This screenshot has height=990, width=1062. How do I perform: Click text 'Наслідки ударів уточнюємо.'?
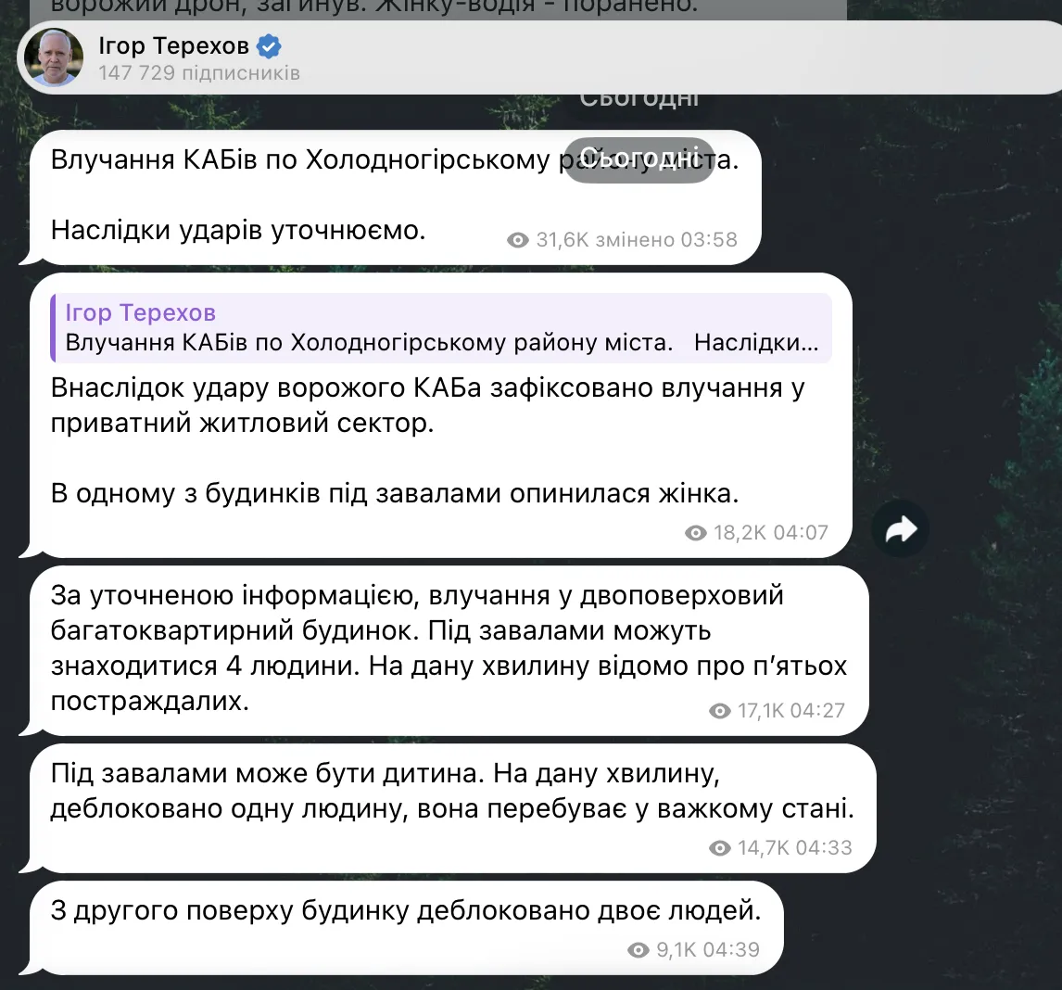[x=238, y=231]
